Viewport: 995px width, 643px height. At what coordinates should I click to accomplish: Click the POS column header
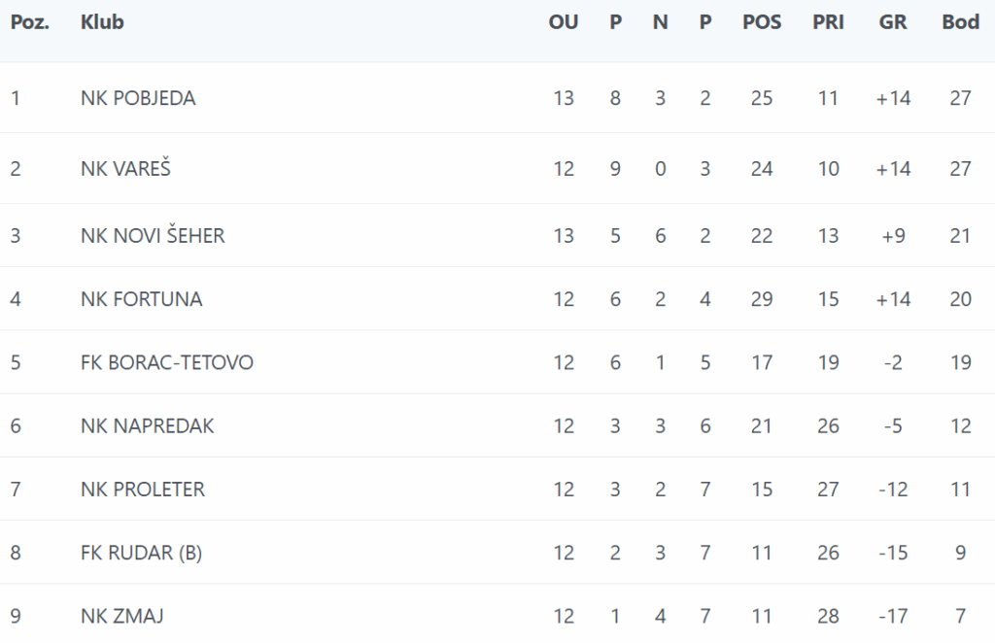762,22
